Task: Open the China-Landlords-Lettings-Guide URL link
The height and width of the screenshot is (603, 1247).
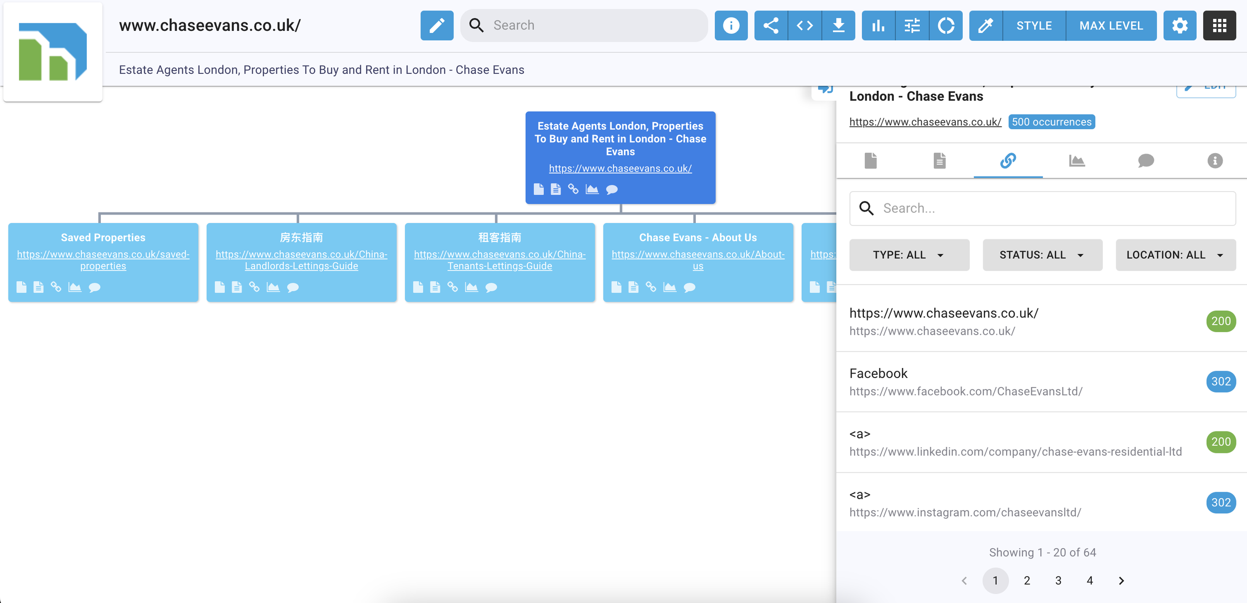Action: click(302, 260)
